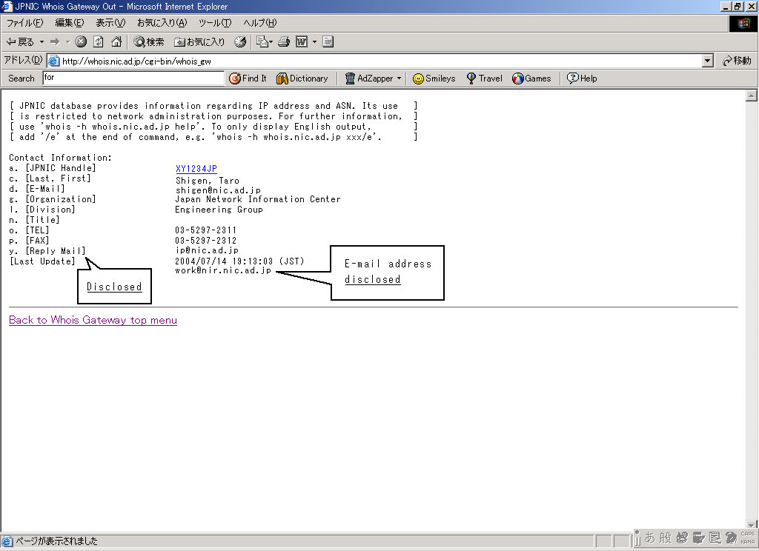Click the 03-5297-2311 TEL number
Viewport: 759px width, 551px height.
pyautogui.click(x=206, y=230)
